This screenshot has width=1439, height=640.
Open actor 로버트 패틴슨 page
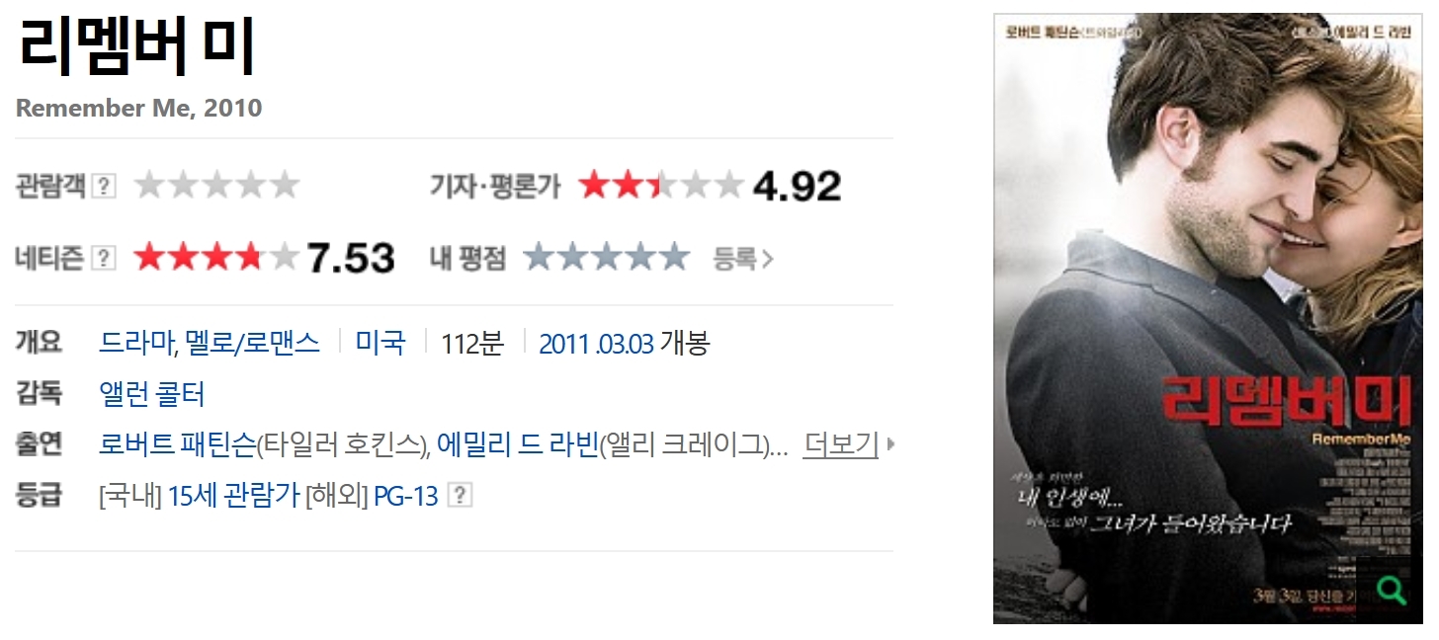click(178, 445)
